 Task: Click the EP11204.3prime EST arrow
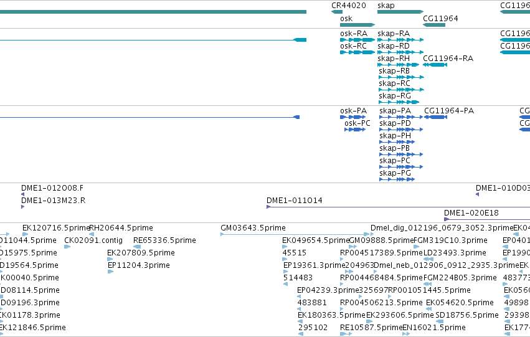pyautogui.click(x=110, y=272)
